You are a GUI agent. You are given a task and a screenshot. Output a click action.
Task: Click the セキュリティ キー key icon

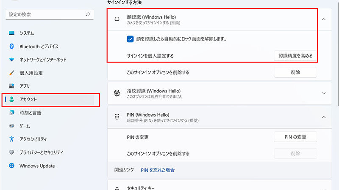pos(117,188)
